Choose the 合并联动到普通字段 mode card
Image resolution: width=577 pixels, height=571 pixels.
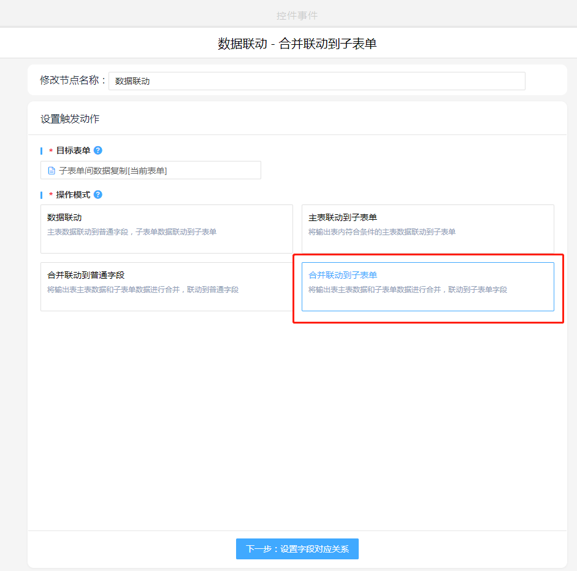tap(166, 286)
